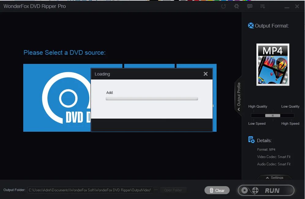Click the 'High Quality' slider label
Screen dimensions: 305x199
tap(258, 106)
